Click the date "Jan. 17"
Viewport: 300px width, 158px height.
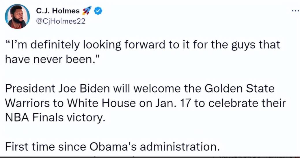172,103
